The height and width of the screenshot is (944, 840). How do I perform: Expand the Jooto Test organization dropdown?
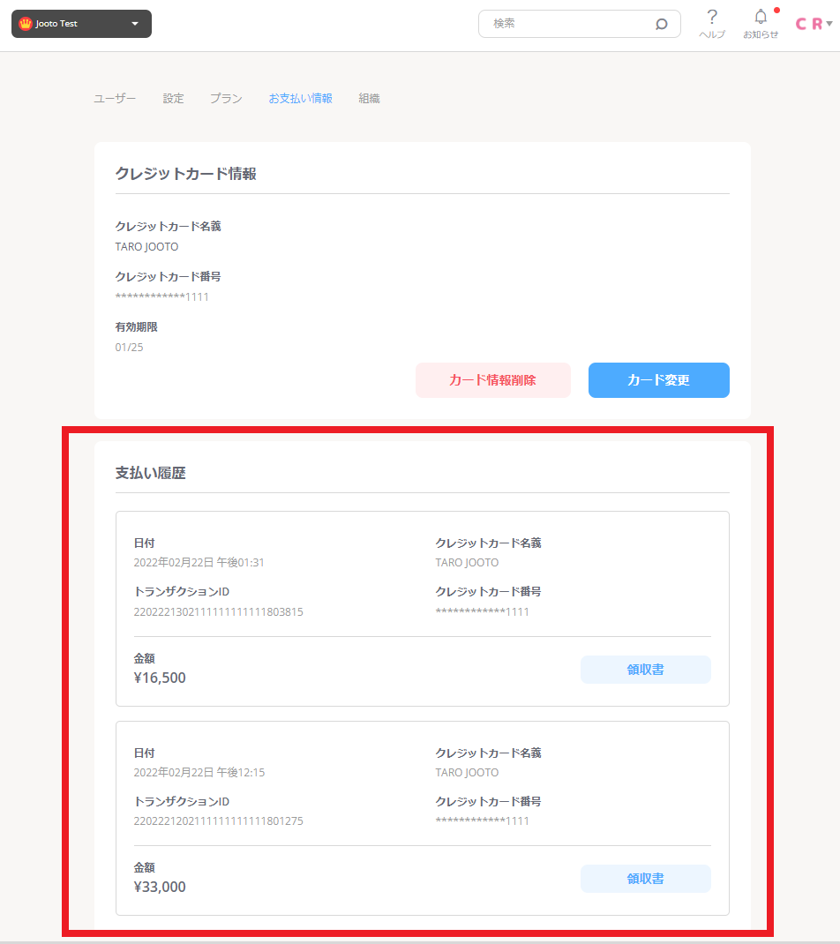tap(135, 24)
